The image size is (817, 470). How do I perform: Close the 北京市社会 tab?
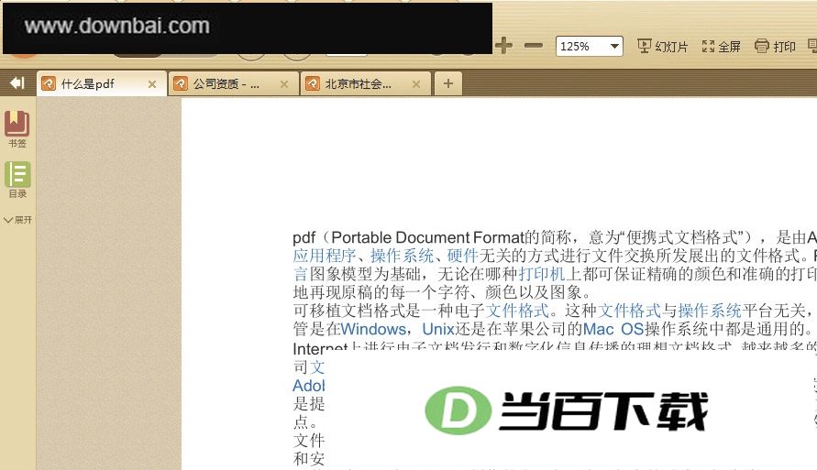coord(415,83)
